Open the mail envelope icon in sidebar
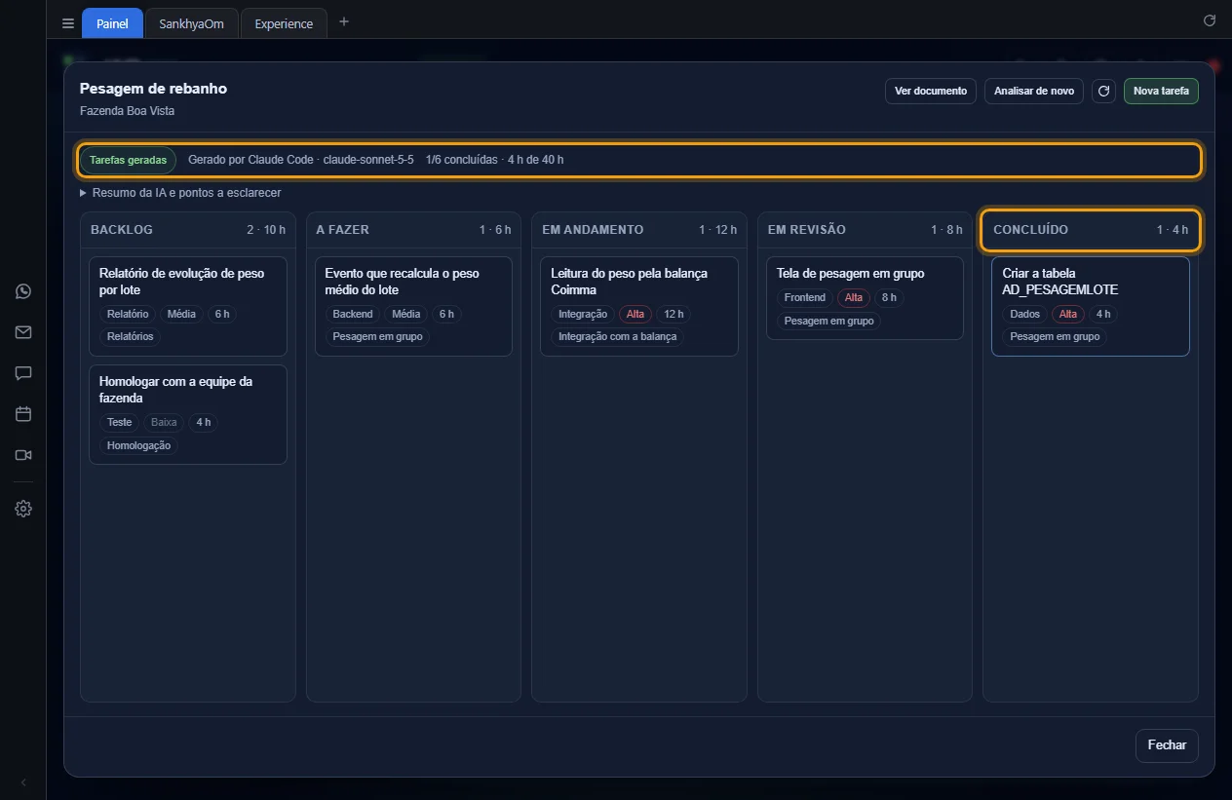Image resolution: width=1232 pixels, height=800 pixels. (23, 332)
